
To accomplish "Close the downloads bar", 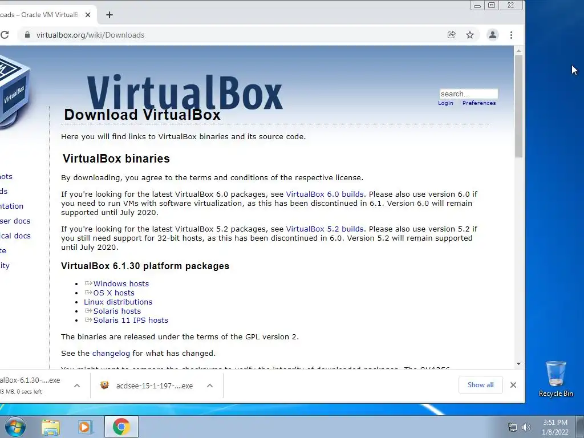I will pos(513,385).
